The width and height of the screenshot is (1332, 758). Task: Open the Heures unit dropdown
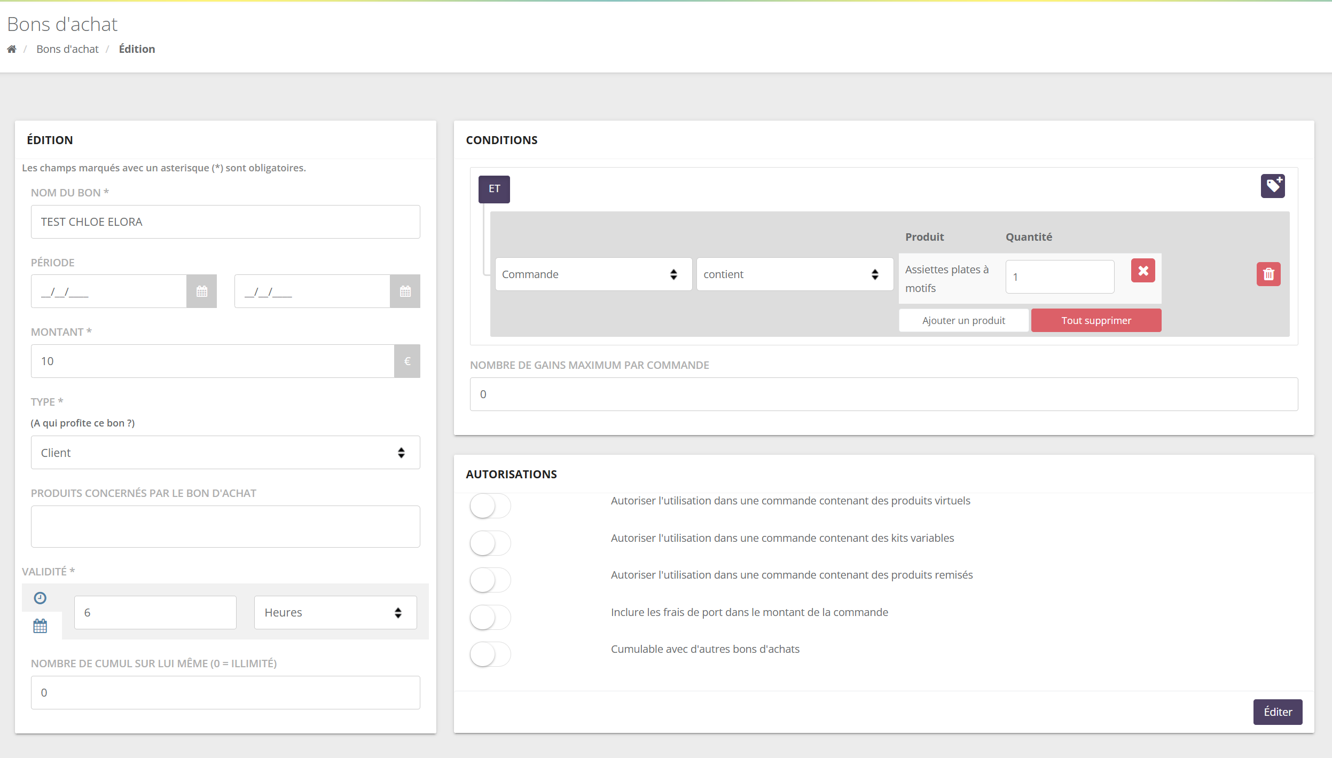335,613
